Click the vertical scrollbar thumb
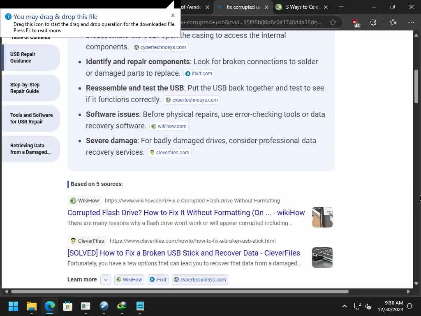 pyautogui.click(x=416, y=86)
